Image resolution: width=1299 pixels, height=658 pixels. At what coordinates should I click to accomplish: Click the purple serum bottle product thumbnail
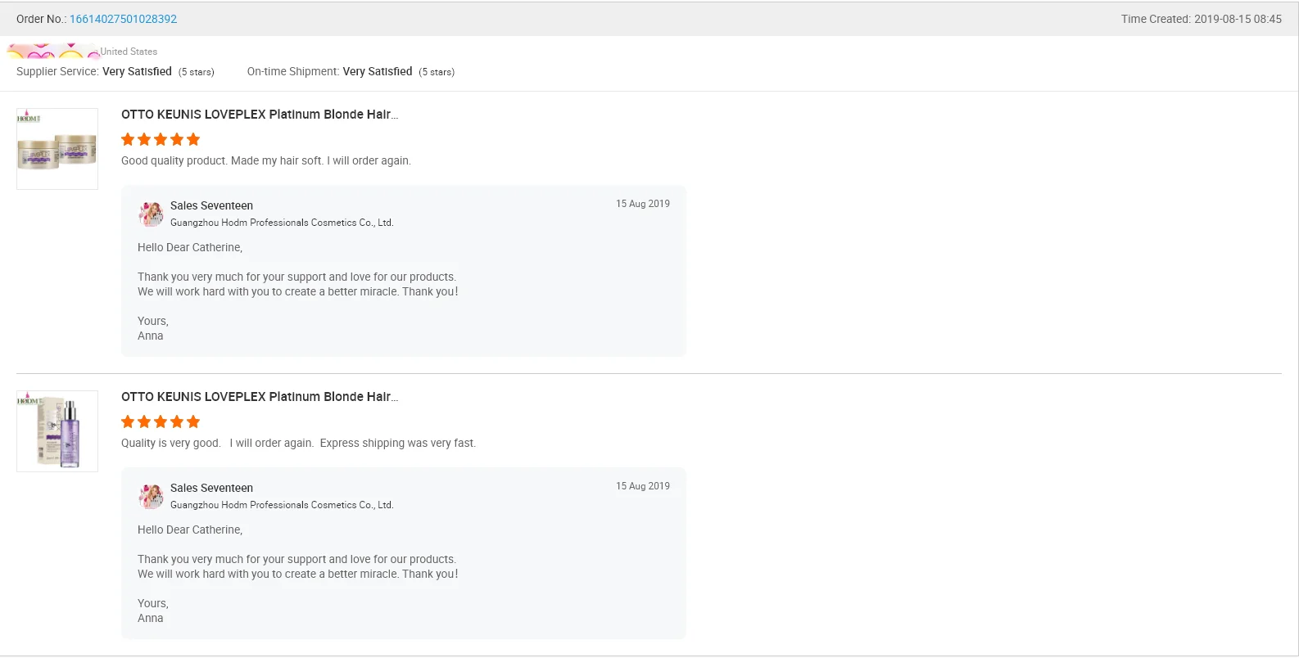[x=57, y=431]
